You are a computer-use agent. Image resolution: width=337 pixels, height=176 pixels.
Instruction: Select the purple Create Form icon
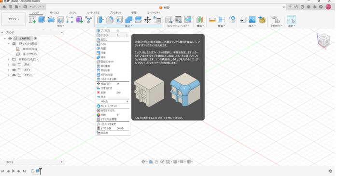(x=79, y=20)
